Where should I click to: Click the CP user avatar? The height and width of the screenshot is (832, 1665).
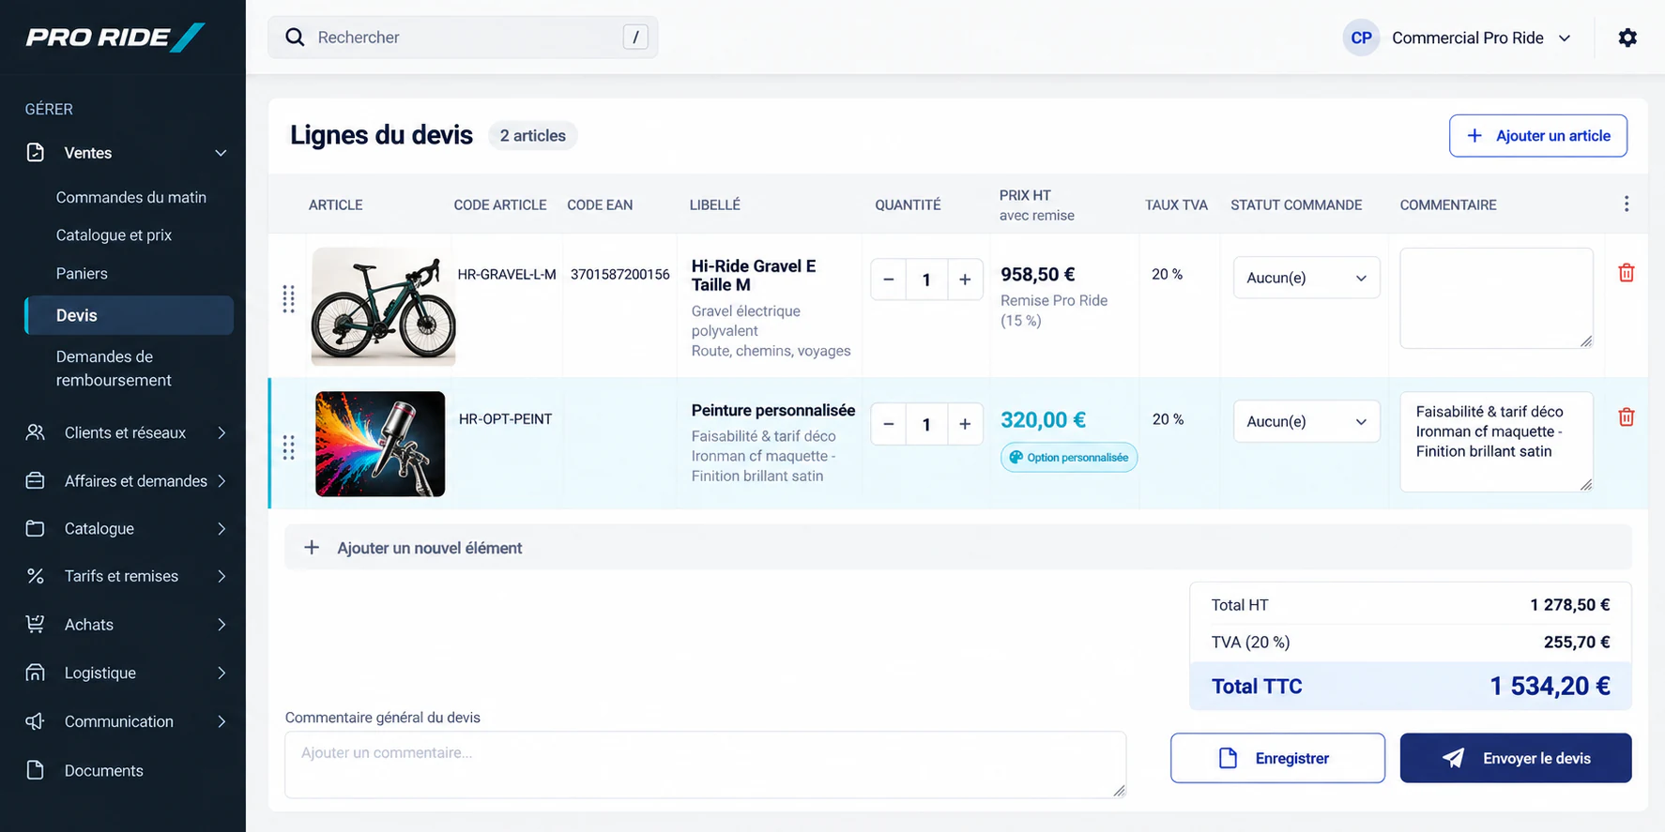point(1361,38)
